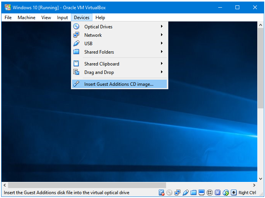Click the video capture reel status icon
Screen dimensions: 265x198
[209, 193]
